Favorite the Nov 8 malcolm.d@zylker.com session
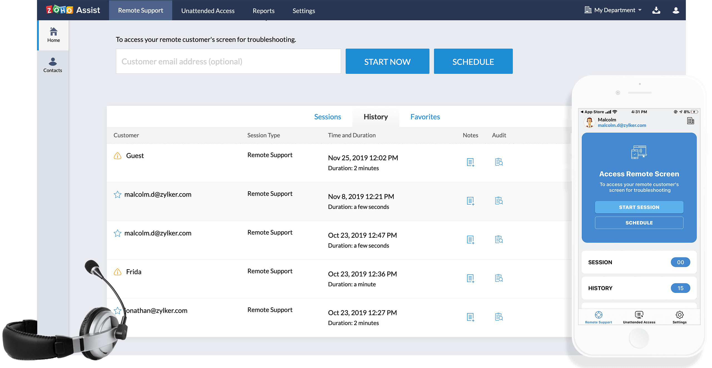The height and width of the screenshot is (368, 712). coord(117,194)
